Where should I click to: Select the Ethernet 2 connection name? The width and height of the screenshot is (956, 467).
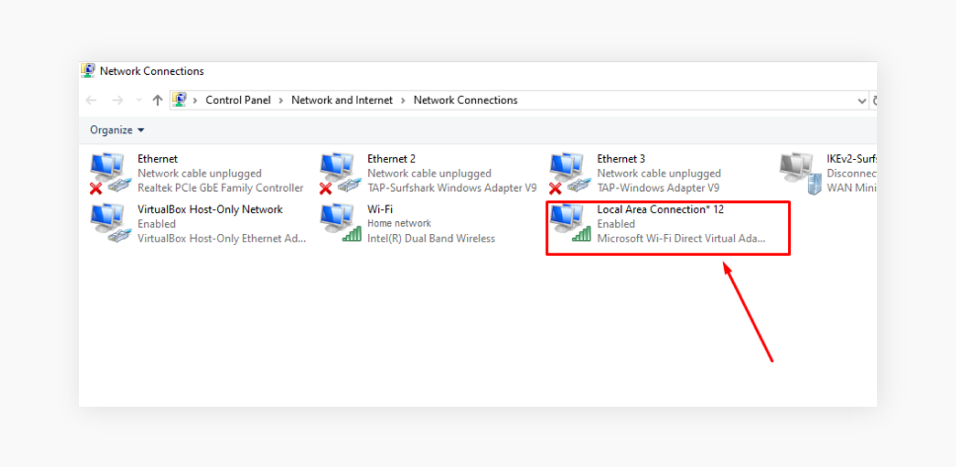coord(391,159)
